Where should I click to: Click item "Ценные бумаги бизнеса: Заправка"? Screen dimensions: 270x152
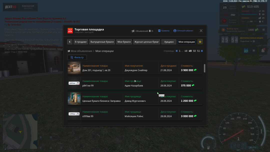point(101,101)
